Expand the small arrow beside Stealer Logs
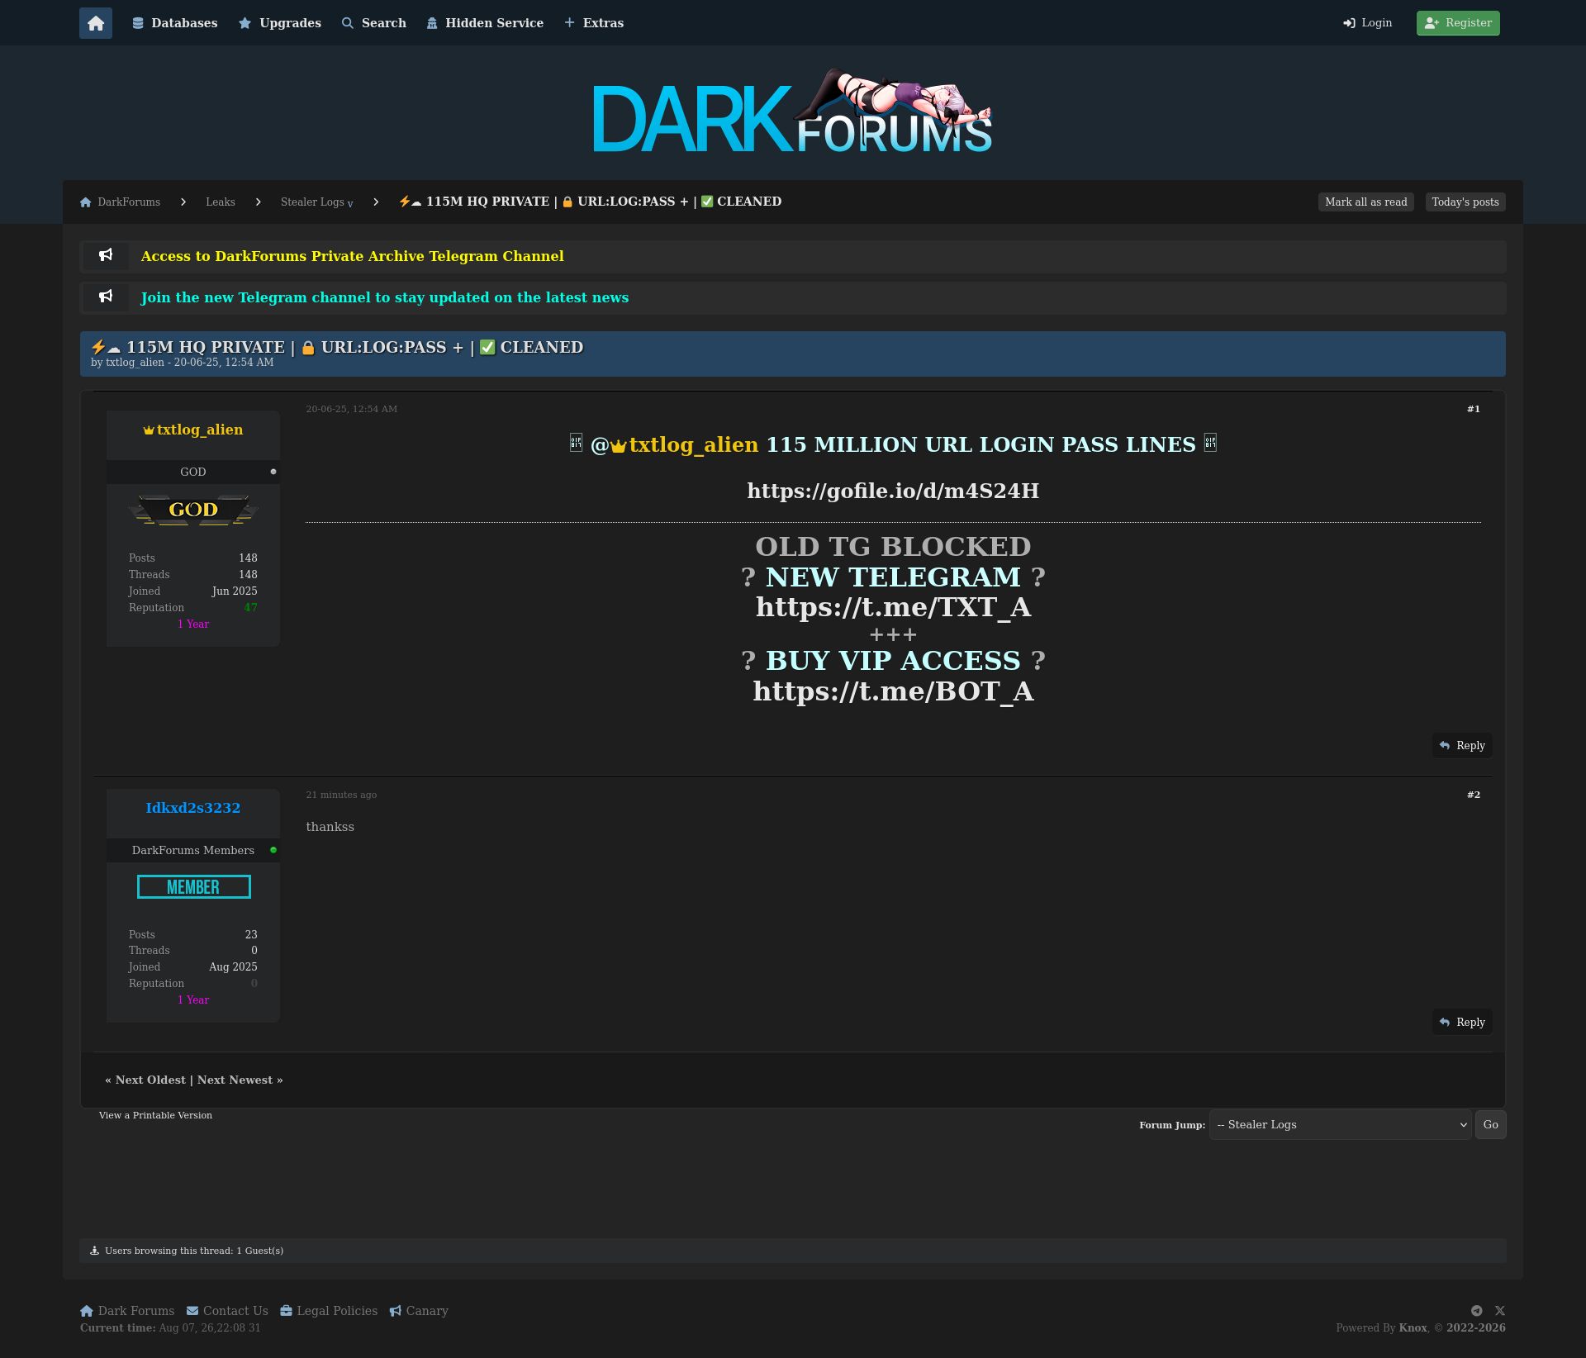Screen dimensions: 1586x1358 [350, 204]
